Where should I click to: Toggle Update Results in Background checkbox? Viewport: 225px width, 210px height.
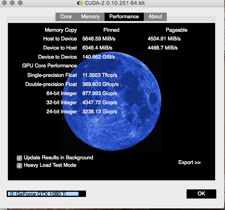pos(19,158)
